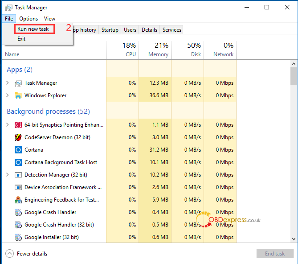Click the 5.9 MB memory value
Image resolution: width=298 pixels, height=264 pixels.
[x=160, y=200]
